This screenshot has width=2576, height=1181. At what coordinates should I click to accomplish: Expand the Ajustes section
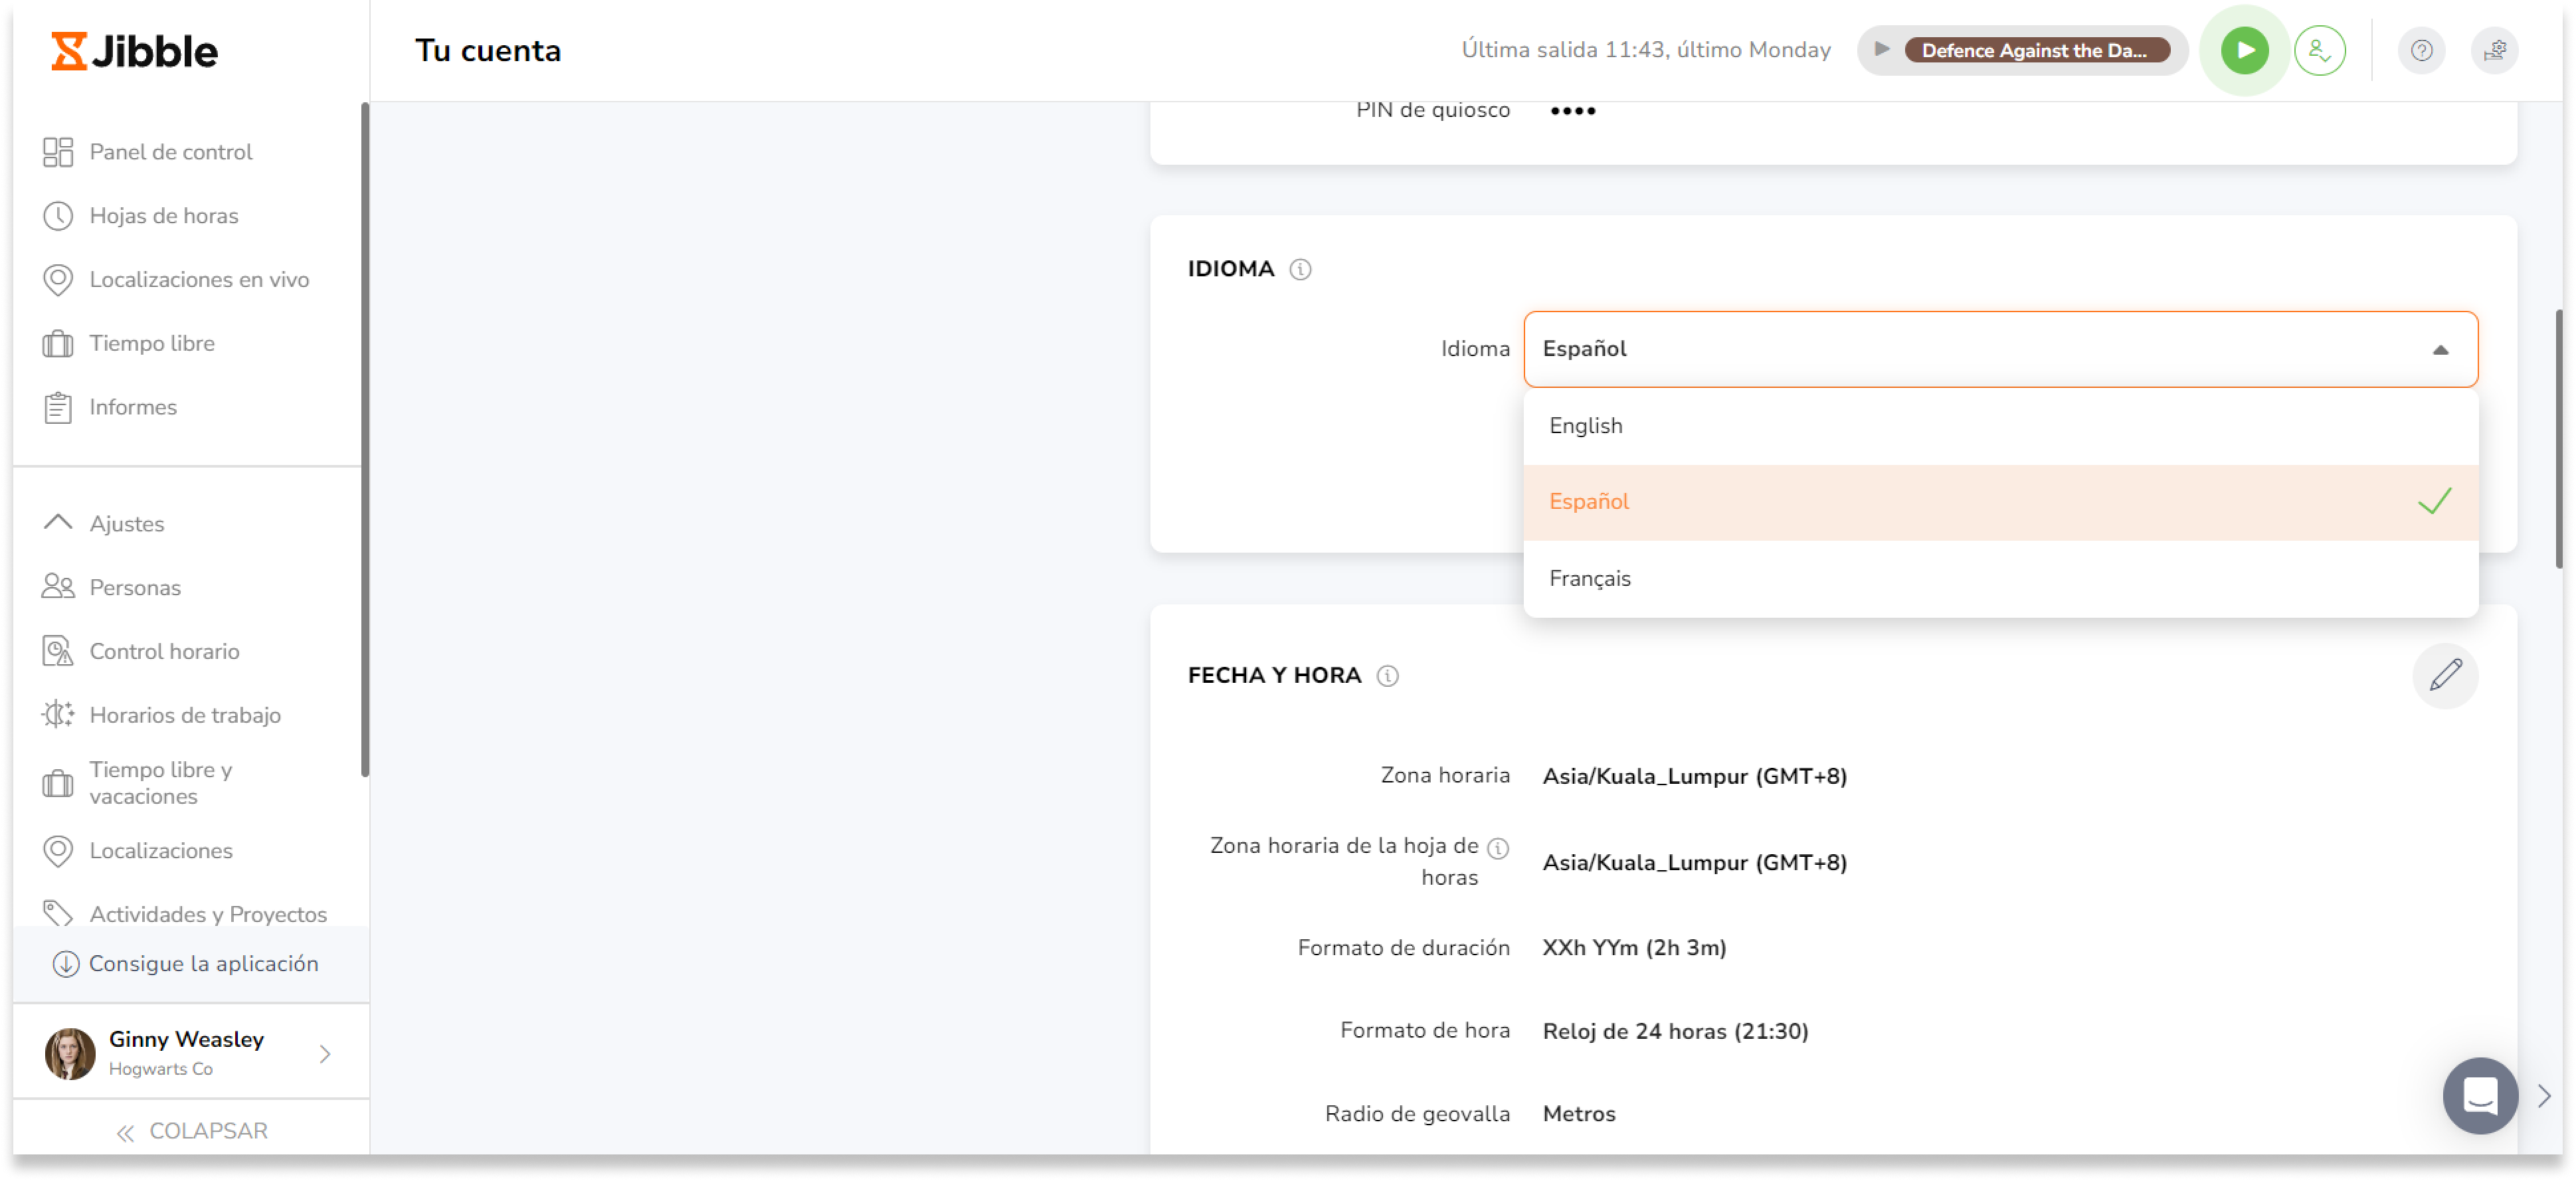(x=126, y=522)
